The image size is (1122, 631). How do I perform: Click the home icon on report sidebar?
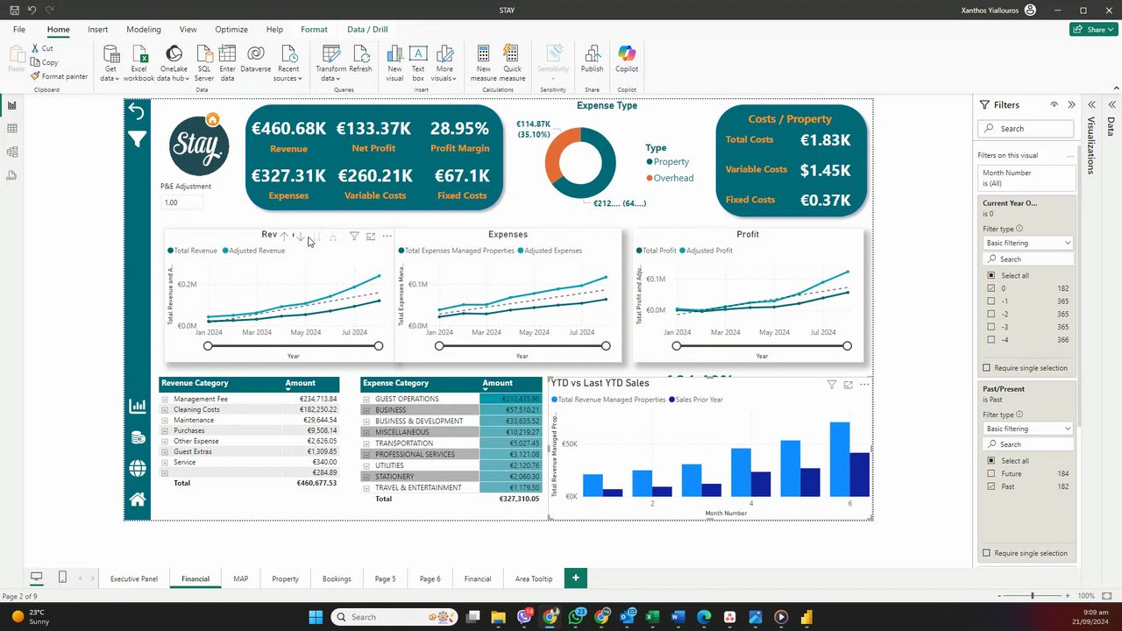point(138,500)
